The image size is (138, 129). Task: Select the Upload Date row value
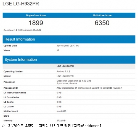68,46
